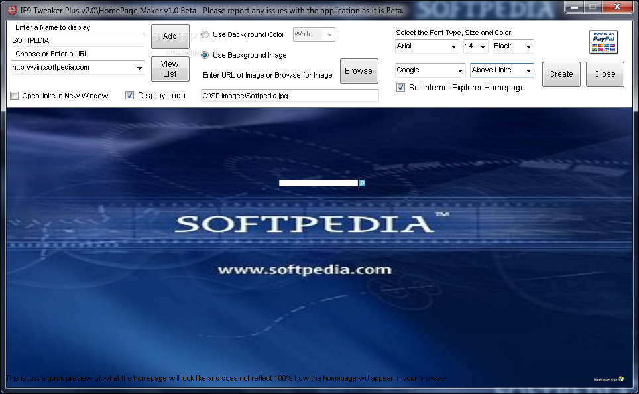Expand the Above Links position dropdown
Image resolution: width=639 pixels, height=394 pixels.
point(528,70)
